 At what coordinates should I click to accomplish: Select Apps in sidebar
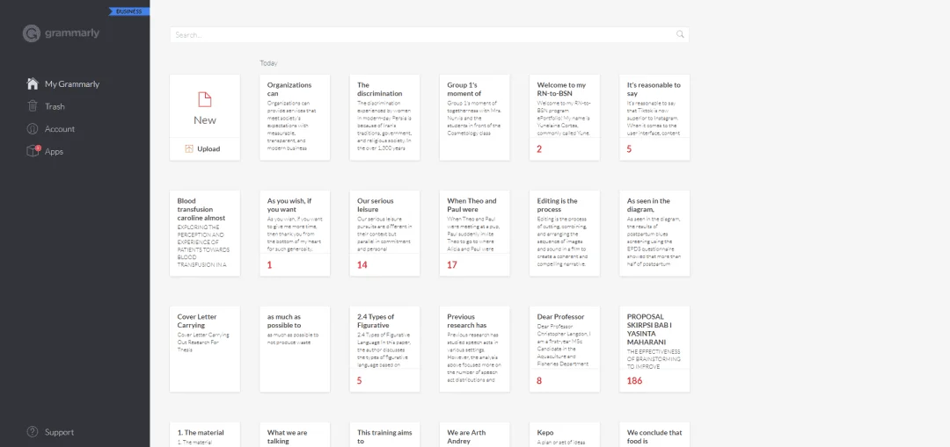[x=54, y=152]
